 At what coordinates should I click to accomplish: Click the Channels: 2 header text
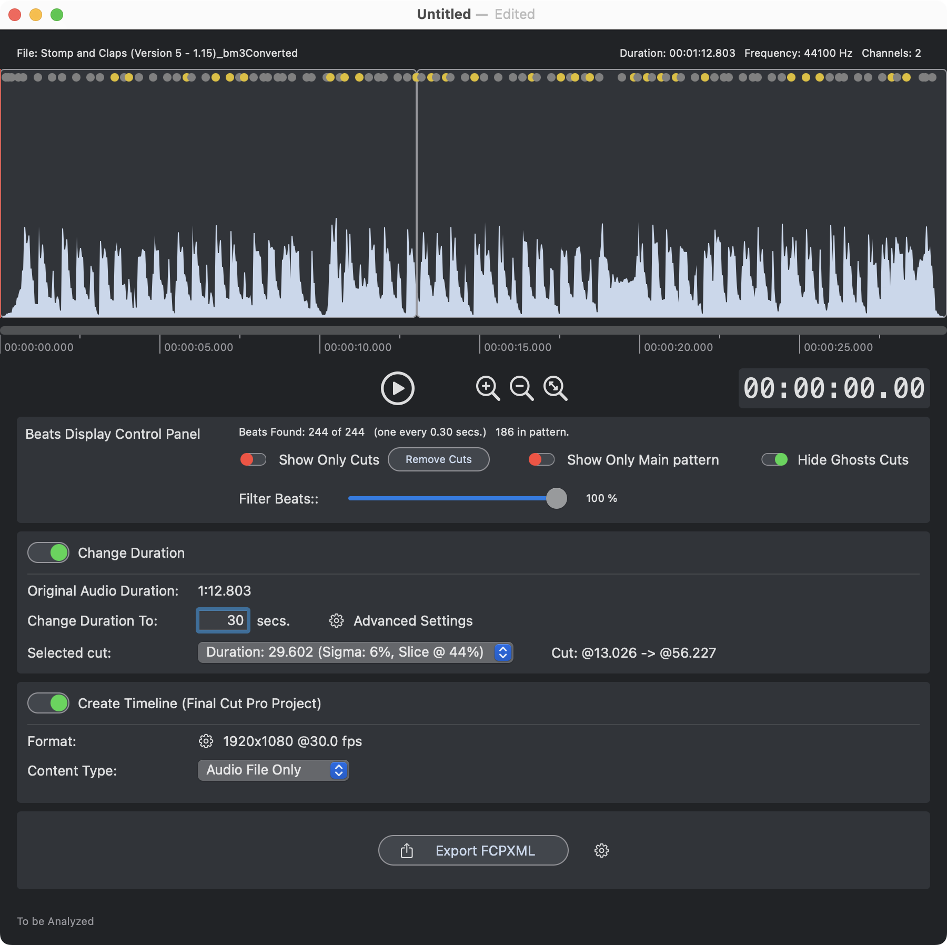click(x=891, y=53)
